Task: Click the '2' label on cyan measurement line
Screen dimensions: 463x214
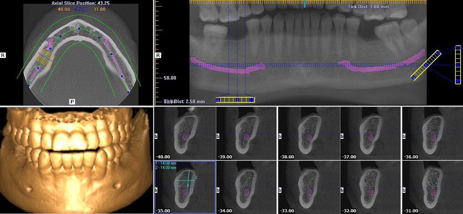Action: [x=196, y=177]
